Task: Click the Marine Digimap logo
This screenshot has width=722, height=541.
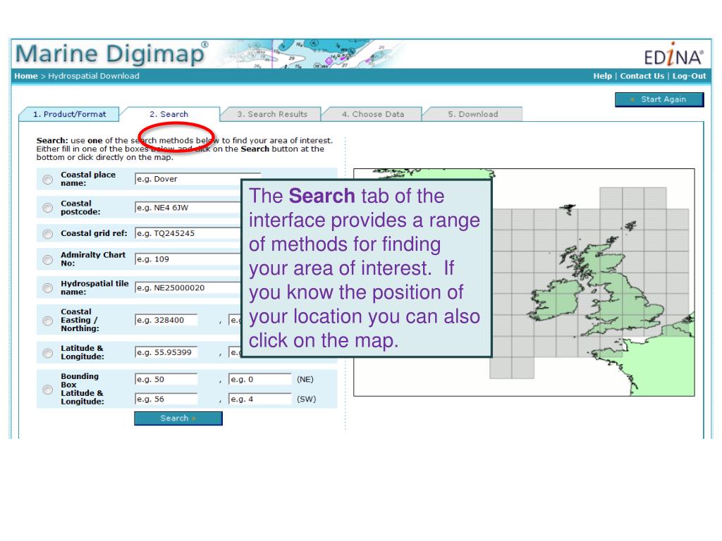Action: (x=111, y=54)
